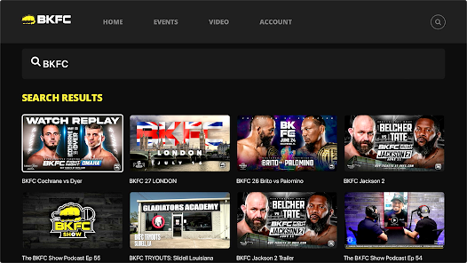Click the 'BKFC Jackson 2 Trailer' title
This screenshot has height=263, width=467.
click(265, 258)
